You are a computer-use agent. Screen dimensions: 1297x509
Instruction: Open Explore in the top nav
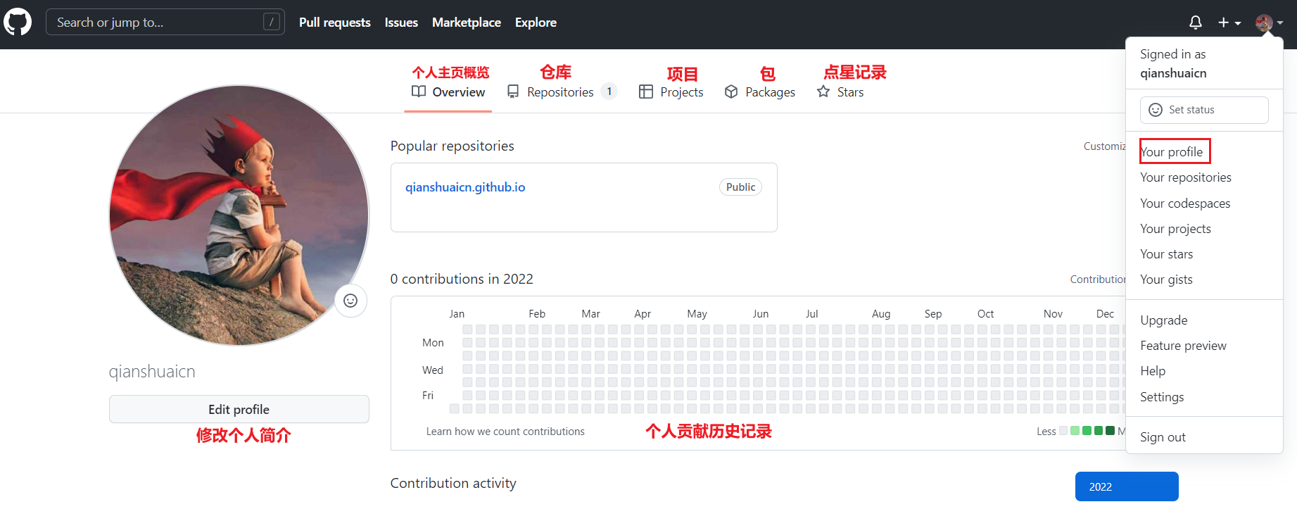536,23
